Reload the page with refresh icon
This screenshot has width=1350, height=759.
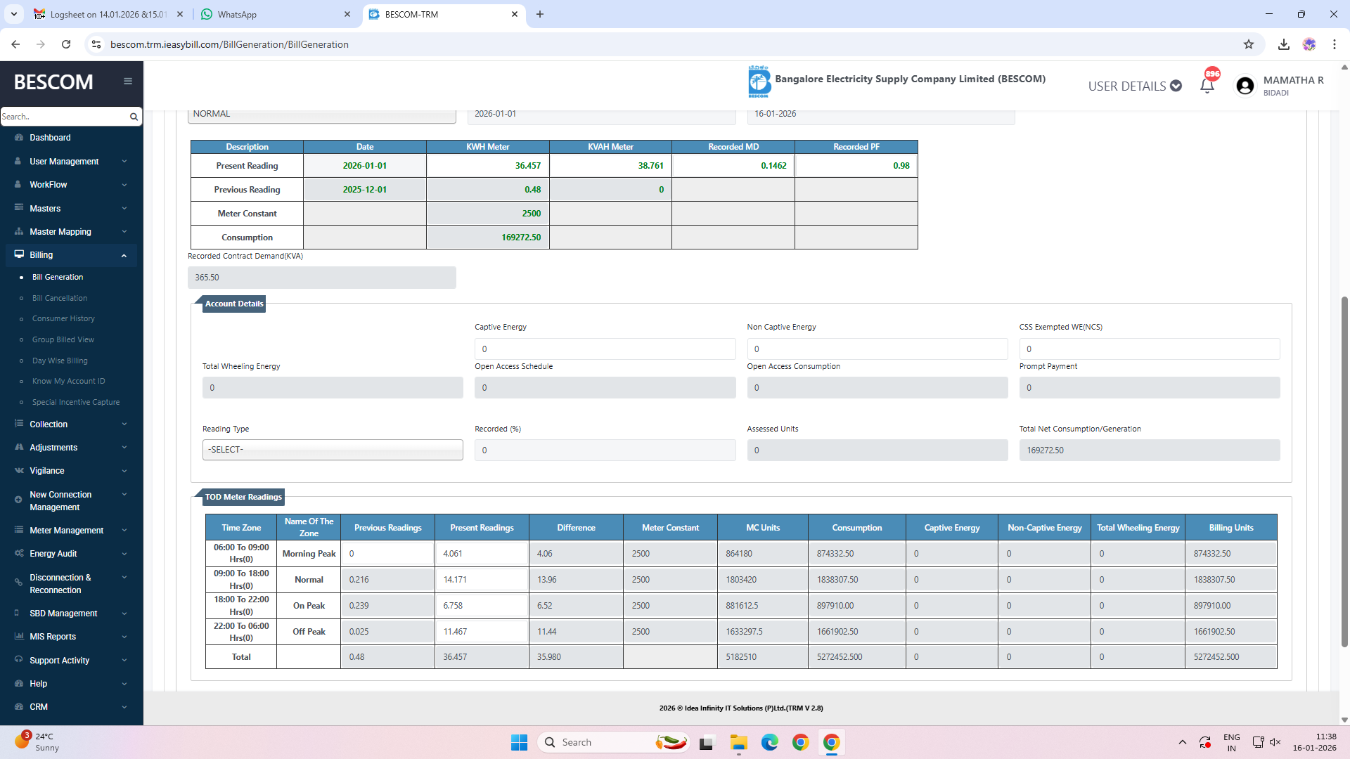[x=66, y=44]
